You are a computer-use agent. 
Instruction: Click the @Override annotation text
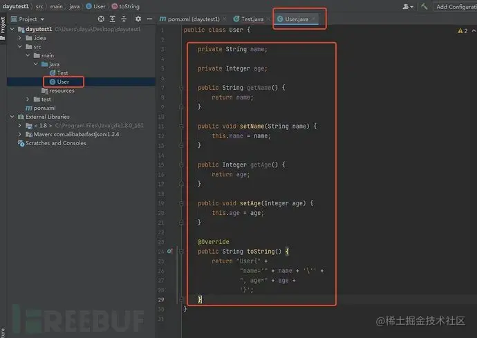(x=213, y=242)
